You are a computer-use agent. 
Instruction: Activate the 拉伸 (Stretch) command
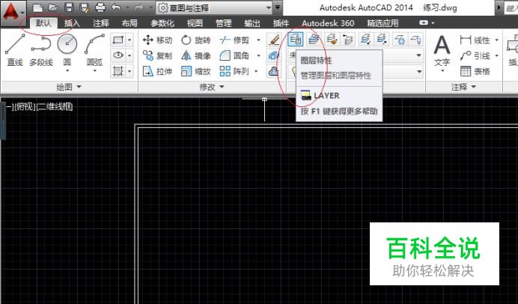pyautogui.click(x=158, y=71)
